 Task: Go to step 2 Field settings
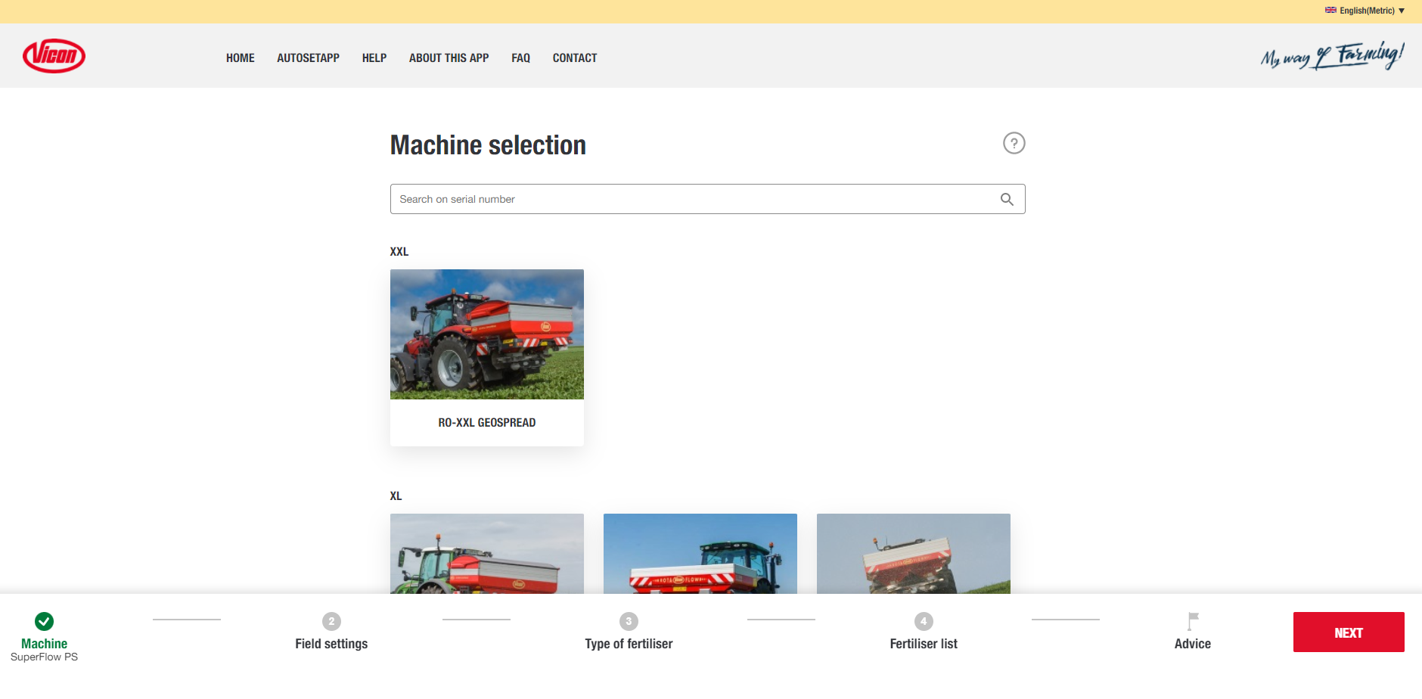(x=331, y=621)
